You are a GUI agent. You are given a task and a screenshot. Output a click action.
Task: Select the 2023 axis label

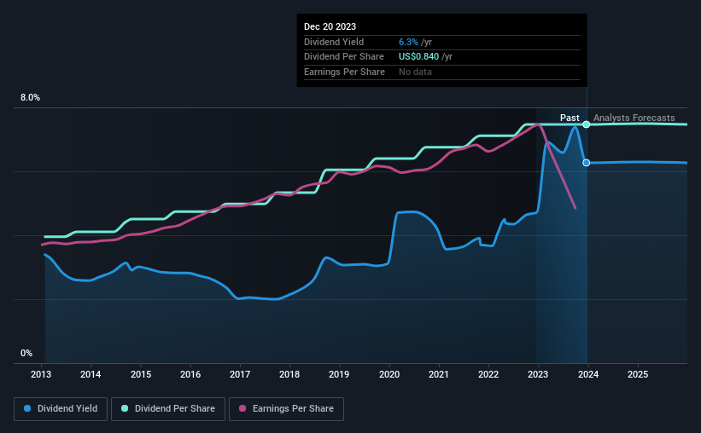(538, 374)
